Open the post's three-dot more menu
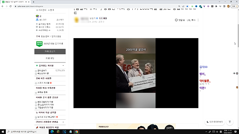The image size is (239, 134). coord(198,20)
